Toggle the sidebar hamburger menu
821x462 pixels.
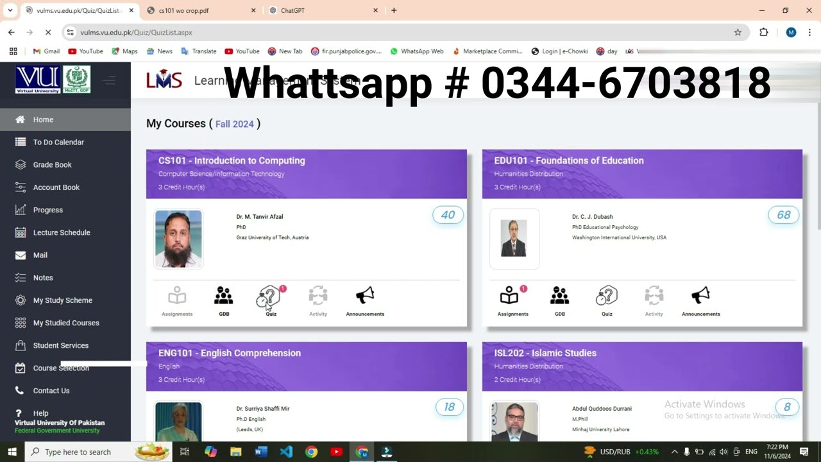pyautogui.click(x=110, y=80)
